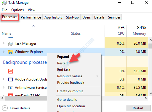
Task: Click the 20.0 MB memory value
Action: pyautogui.click(x=140, y=44)
